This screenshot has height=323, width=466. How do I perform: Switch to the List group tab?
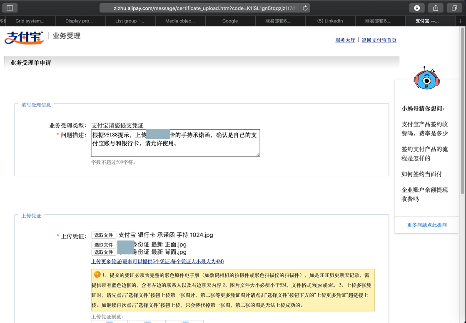130,21
